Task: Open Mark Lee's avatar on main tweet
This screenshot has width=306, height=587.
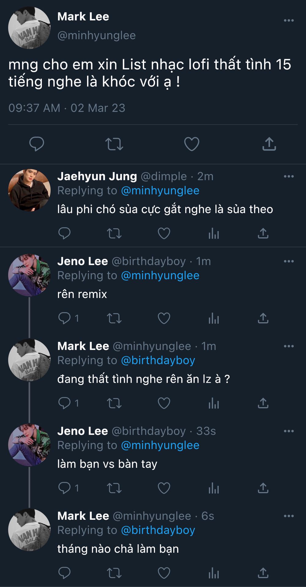Action: pos(29,28)
